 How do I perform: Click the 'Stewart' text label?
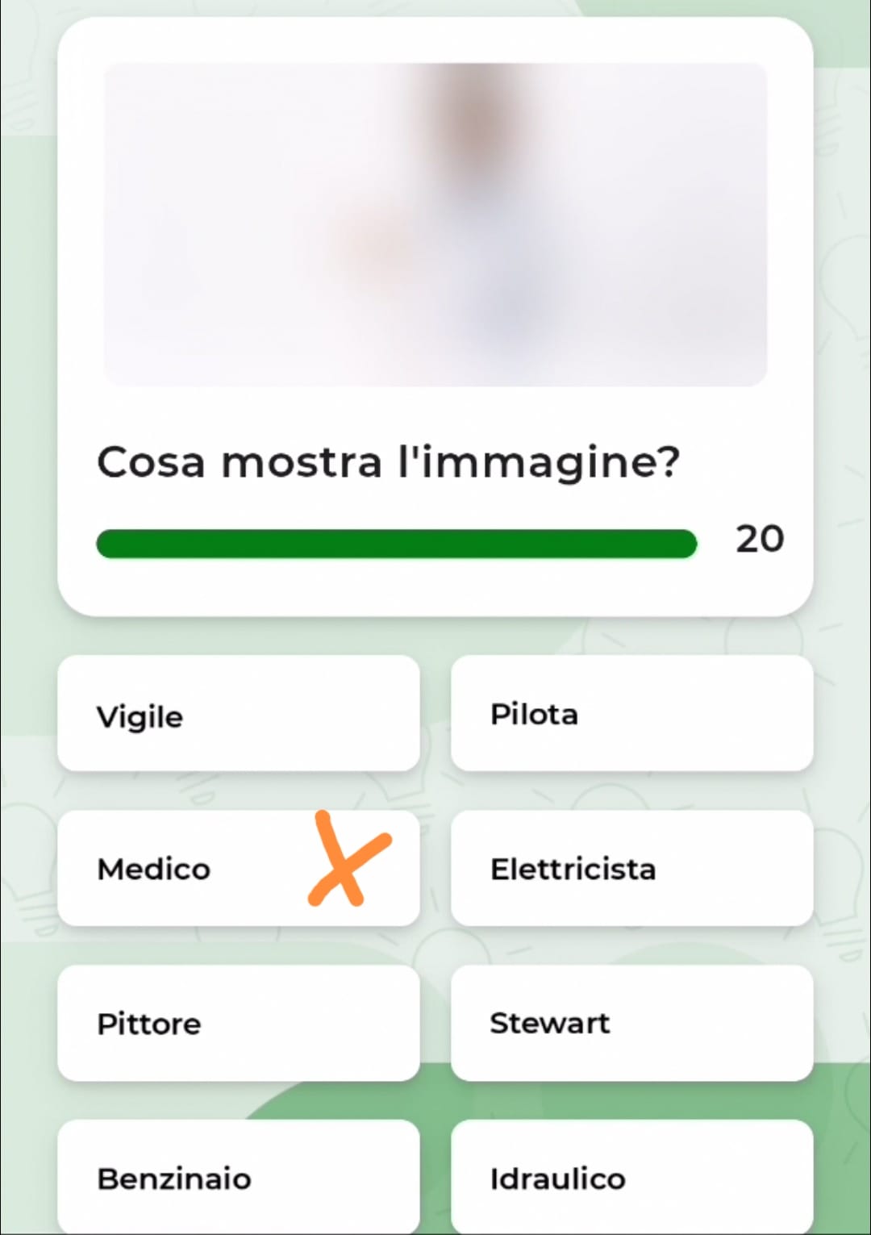click(x=550, y=1023)
